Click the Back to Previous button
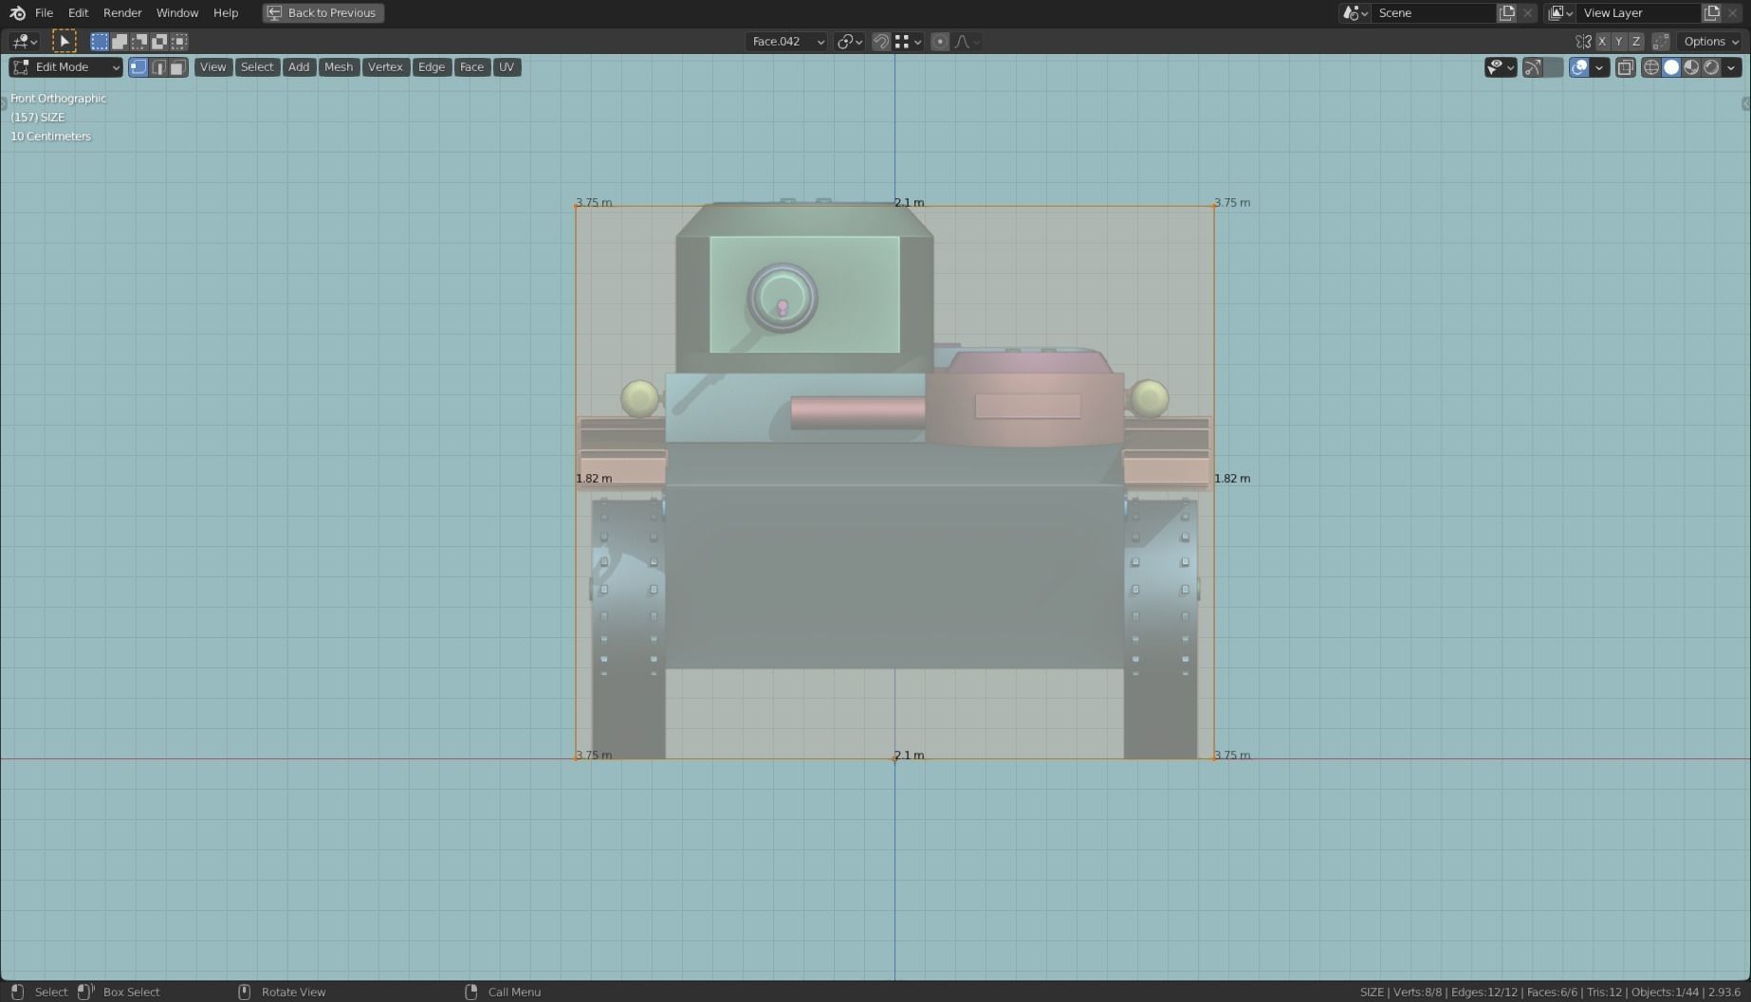The image size is (1751, 1002). [323, 12]
